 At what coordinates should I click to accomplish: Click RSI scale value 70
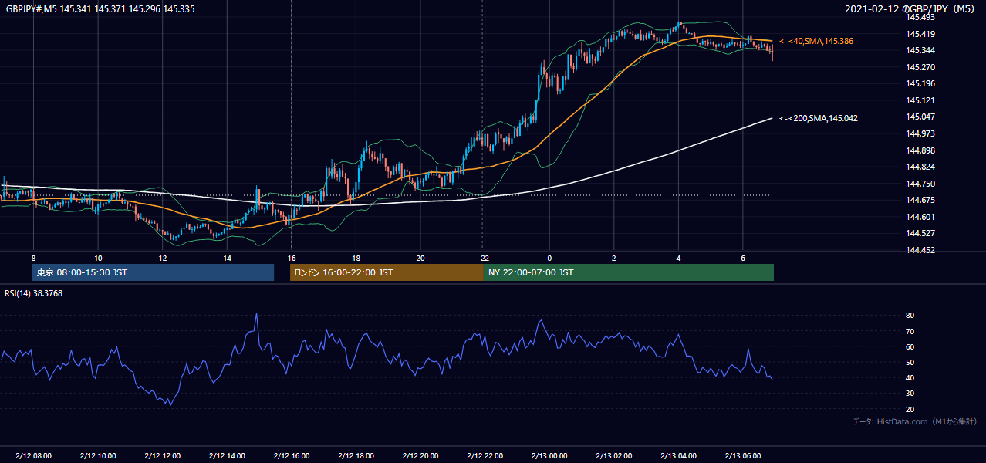coord(910,331)
